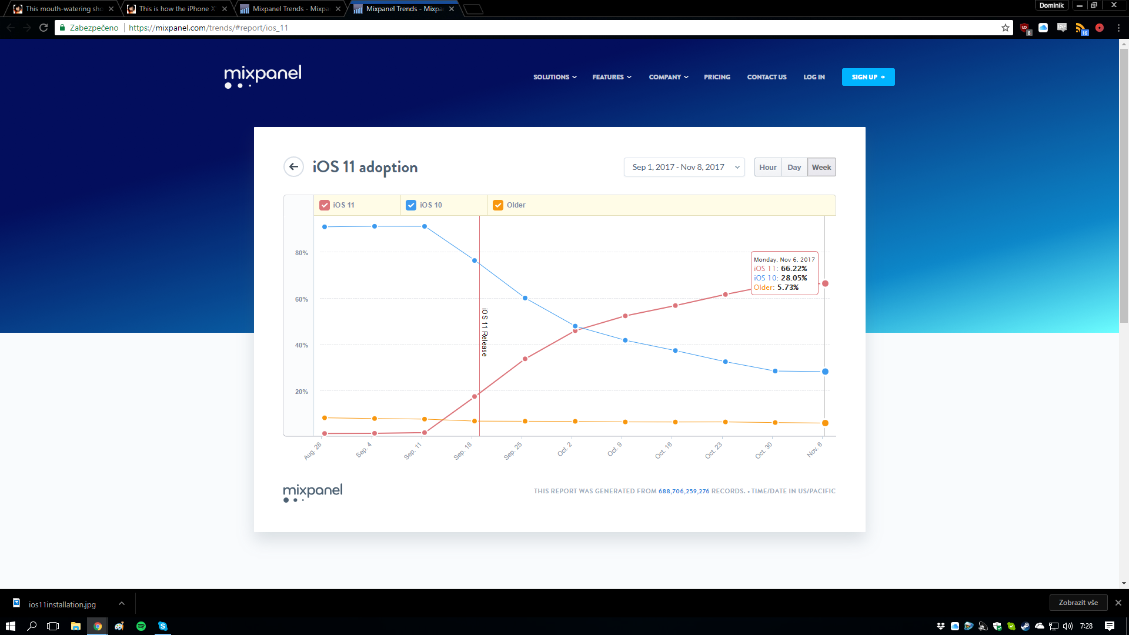
Task: Click the back arrow beside iOS 11 adoption
Action: click(x=293, y=167)
